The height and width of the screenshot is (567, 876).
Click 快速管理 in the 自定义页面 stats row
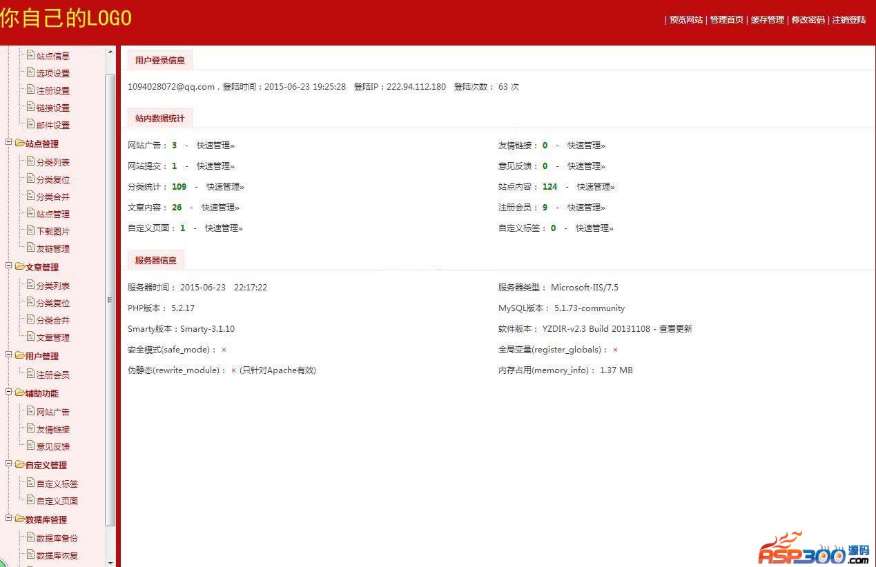point(224,228)
